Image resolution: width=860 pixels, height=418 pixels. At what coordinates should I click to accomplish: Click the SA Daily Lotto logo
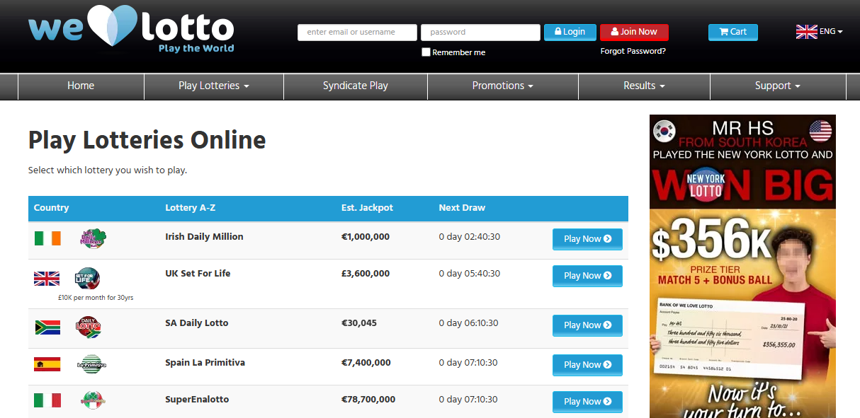pos(89,327)
